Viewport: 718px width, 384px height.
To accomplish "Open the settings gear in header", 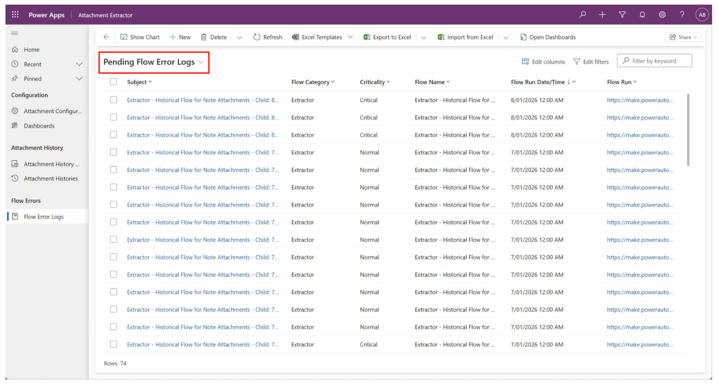I will click(662, 15).
